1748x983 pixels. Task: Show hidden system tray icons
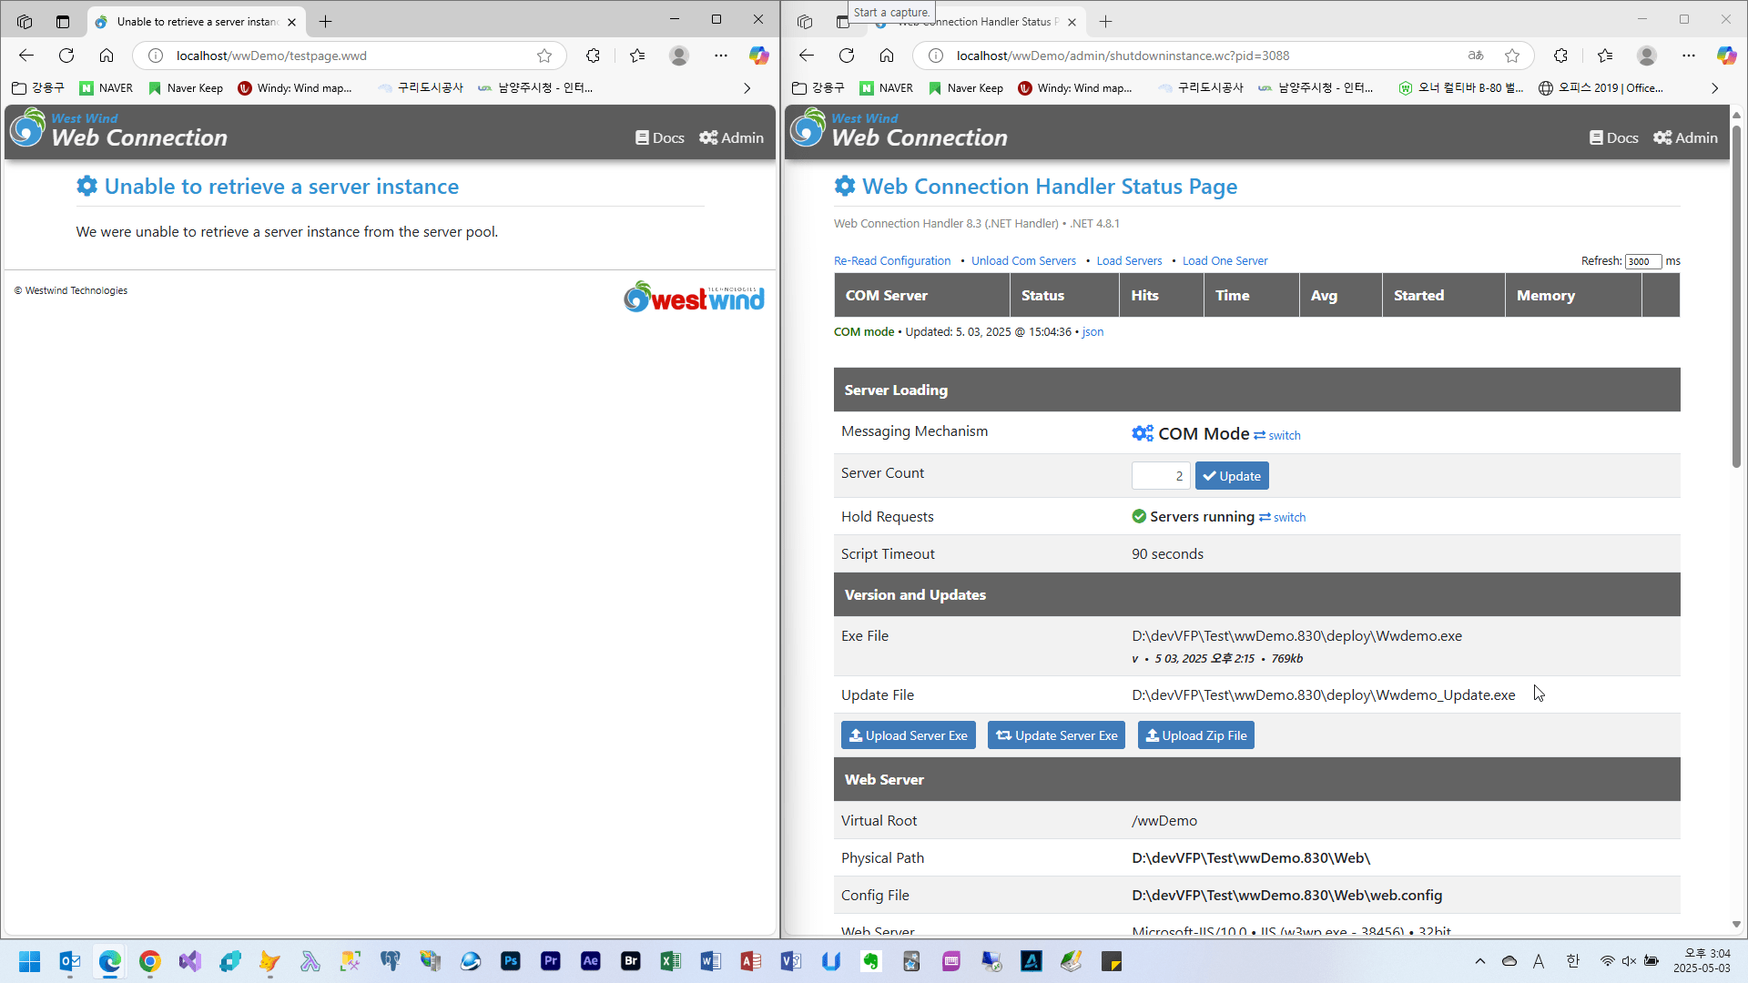pos(1479,961)
